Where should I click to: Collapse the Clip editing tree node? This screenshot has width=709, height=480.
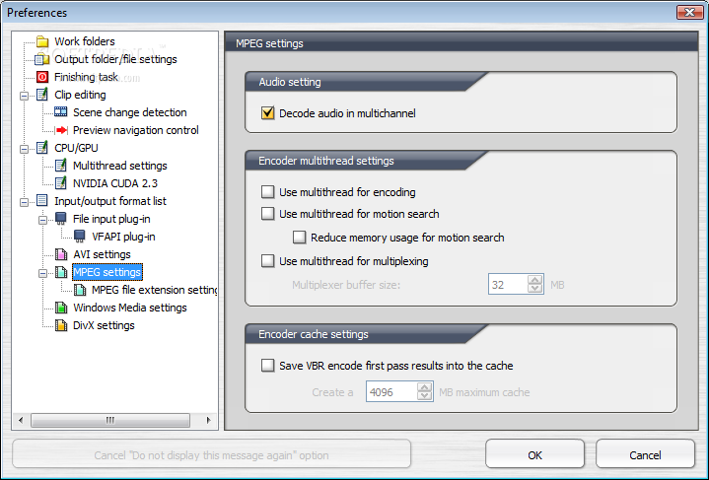coord(24,96)
